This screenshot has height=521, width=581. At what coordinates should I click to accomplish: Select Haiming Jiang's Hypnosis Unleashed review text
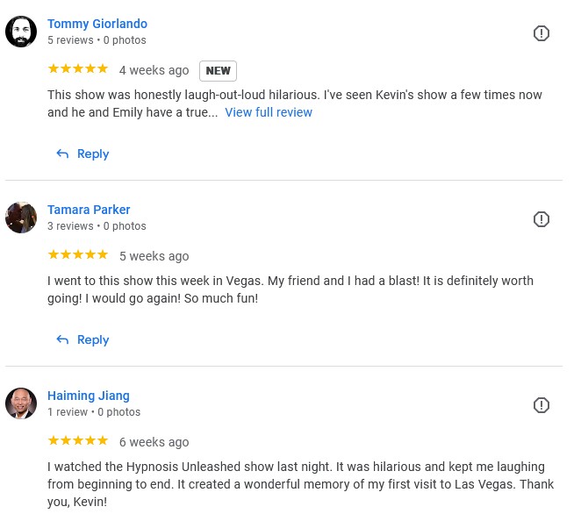point(298,486)
